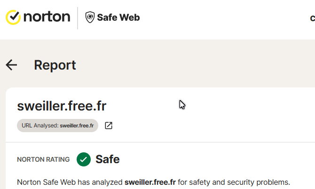Open the Safe Web home link text
This screenshot has width=315, height=189.
point(118,17)
